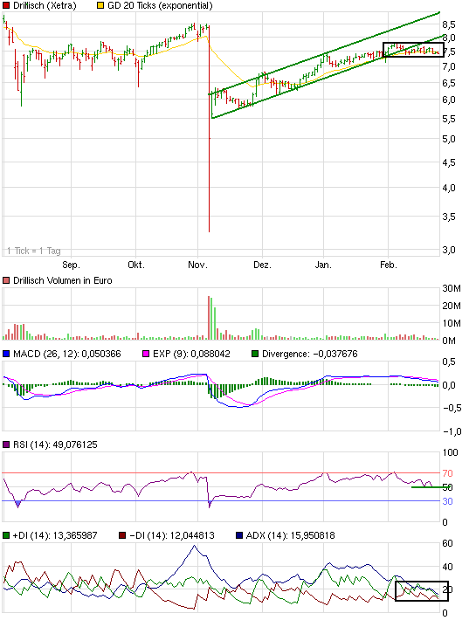This screenshot has height=620, width=476.
Task: Click the blue 30 RSI level label
Action: pos(447,501)
